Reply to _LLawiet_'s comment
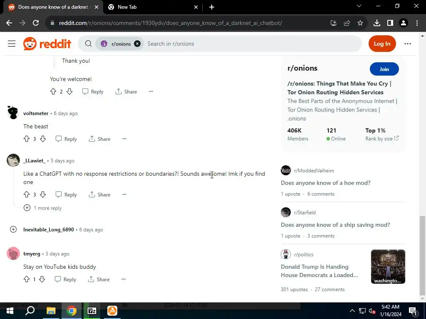426x319 pixels. pyautogui.click(x=66, y=194)
